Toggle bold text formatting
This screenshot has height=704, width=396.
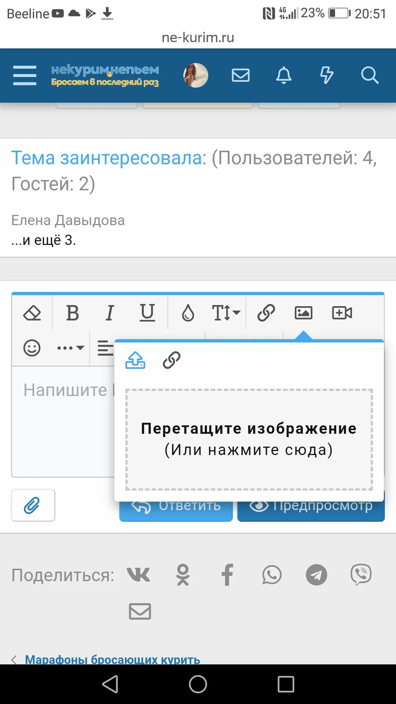[73, 313]
